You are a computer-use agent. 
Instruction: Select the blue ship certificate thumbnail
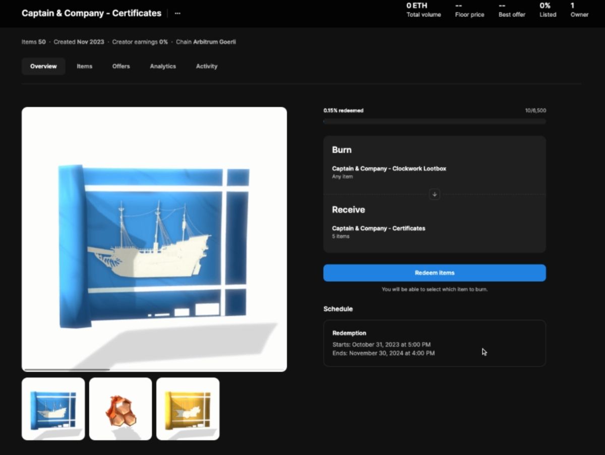(x=53, y=409)
